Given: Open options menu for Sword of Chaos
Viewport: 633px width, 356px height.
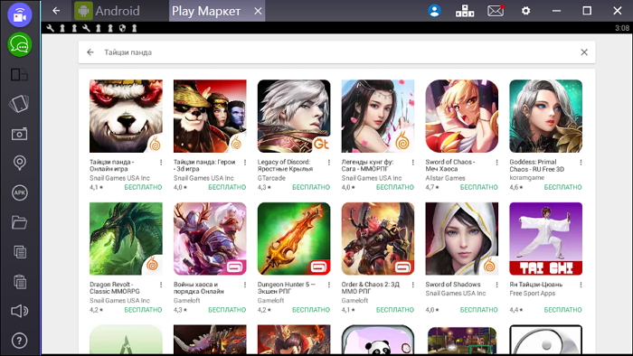Looking at the screenshot, I should [497, 163].
